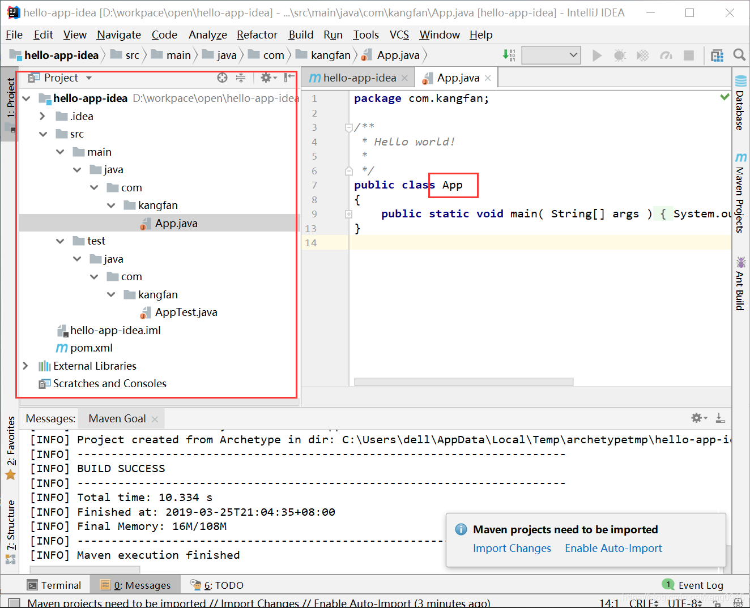Open the Ant Build side panel
Screen dimensions: 750x608
pyautogui.click(x=740, y=283)
